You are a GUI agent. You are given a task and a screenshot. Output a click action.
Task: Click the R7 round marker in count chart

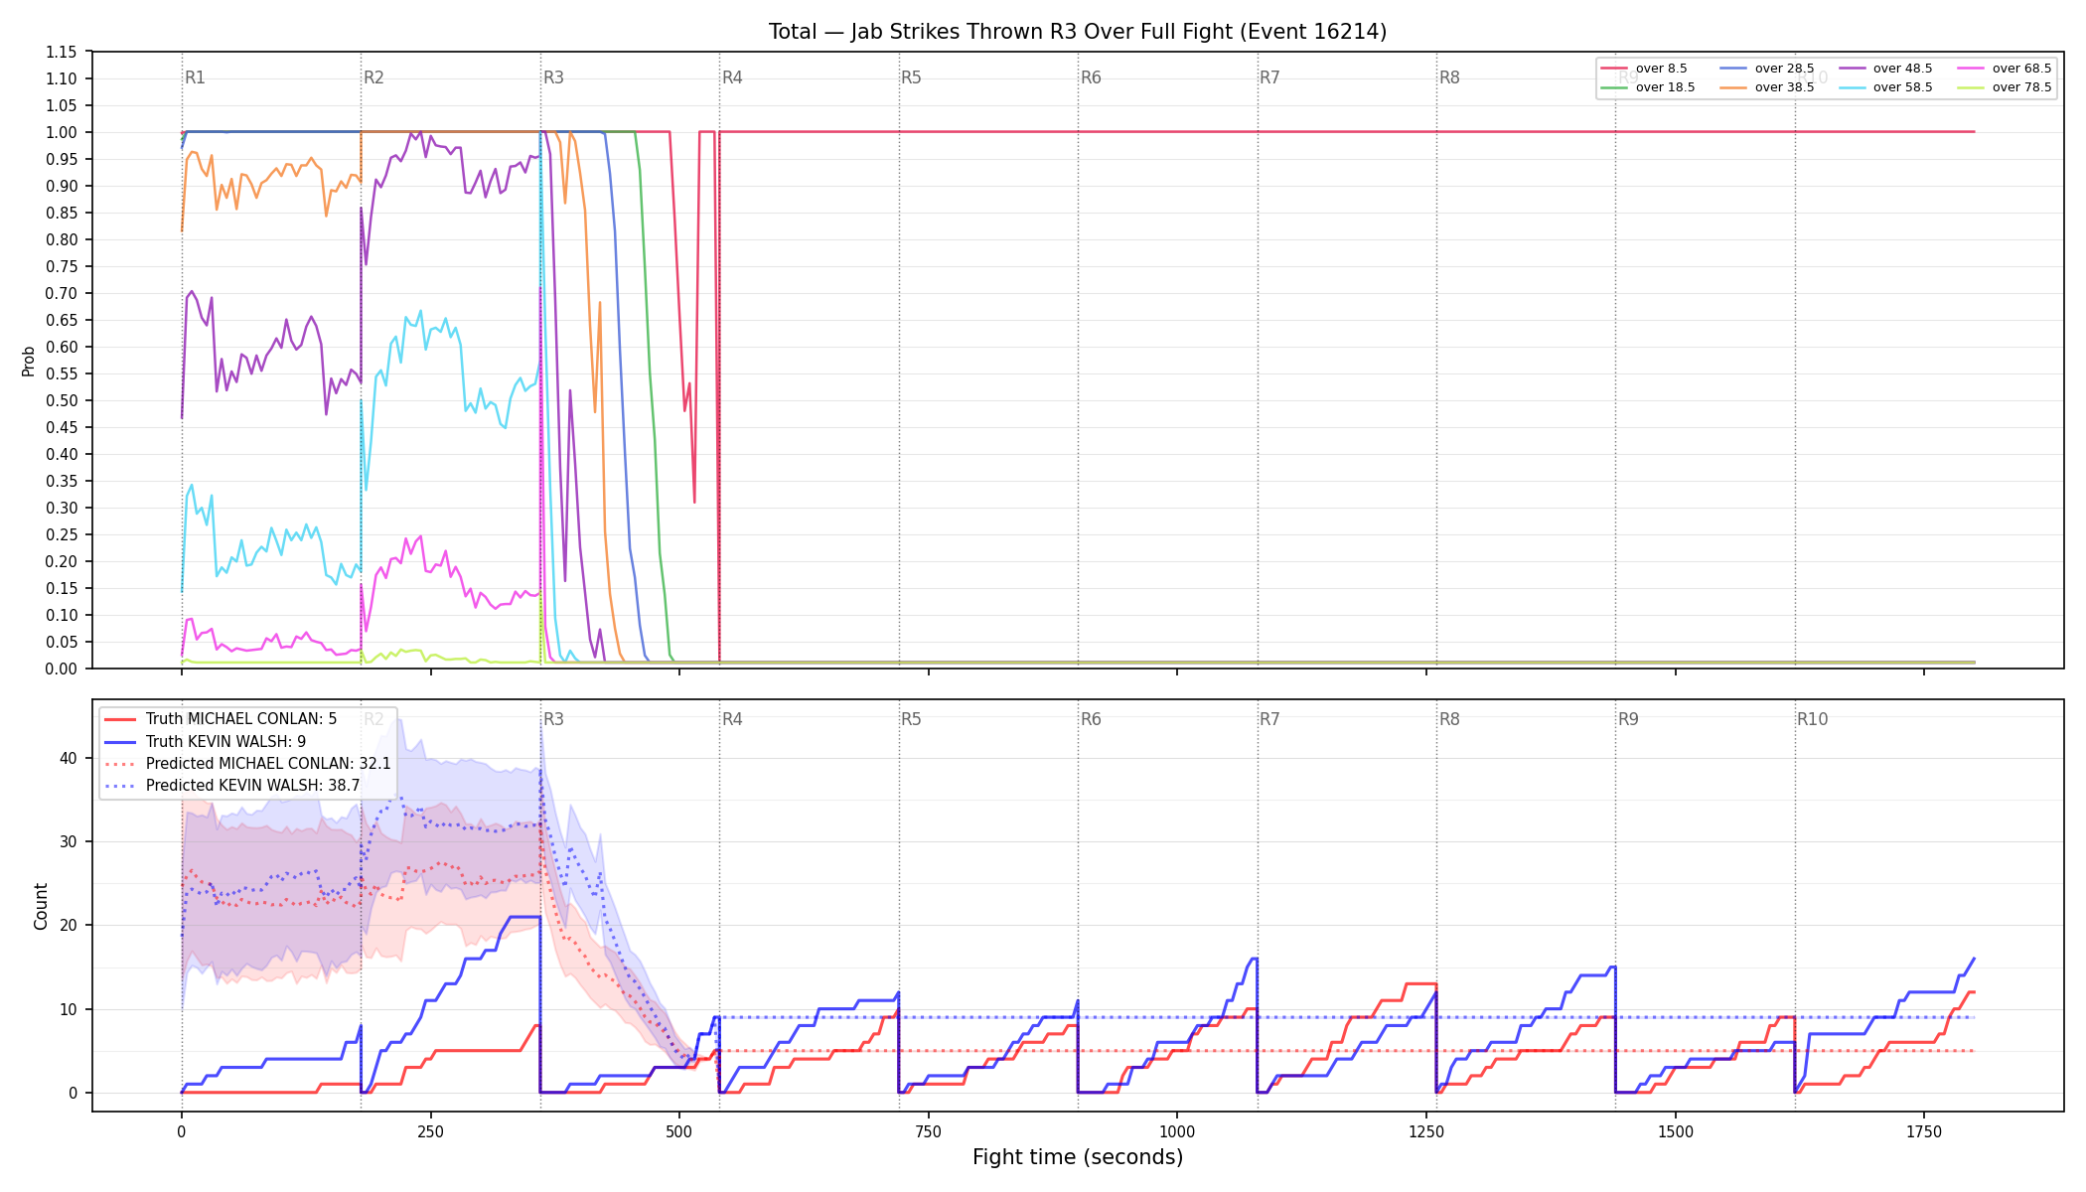(x=1269, y=719)
